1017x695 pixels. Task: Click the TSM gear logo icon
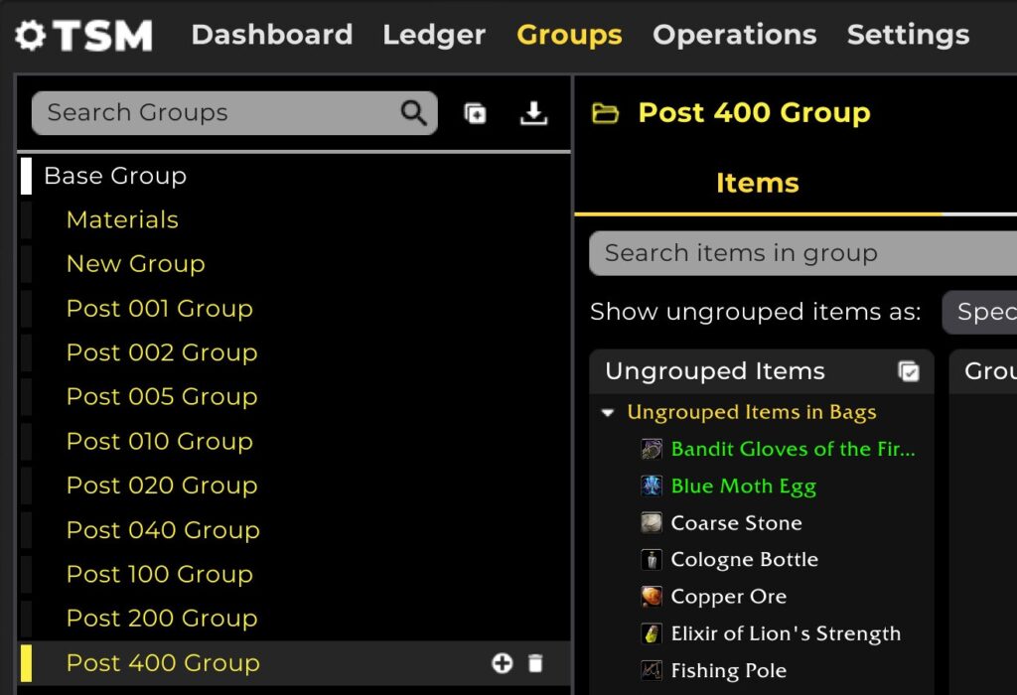pos(31,36)
